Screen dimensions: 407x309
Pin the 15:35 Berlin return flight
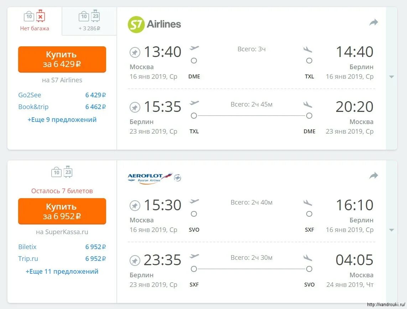(135, 107)
